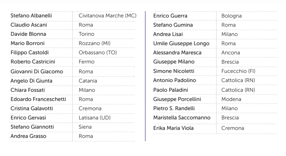Viewport: 286px width, 156px height.
Task: Select the Bologna city entry
Action: pos(232,16)
